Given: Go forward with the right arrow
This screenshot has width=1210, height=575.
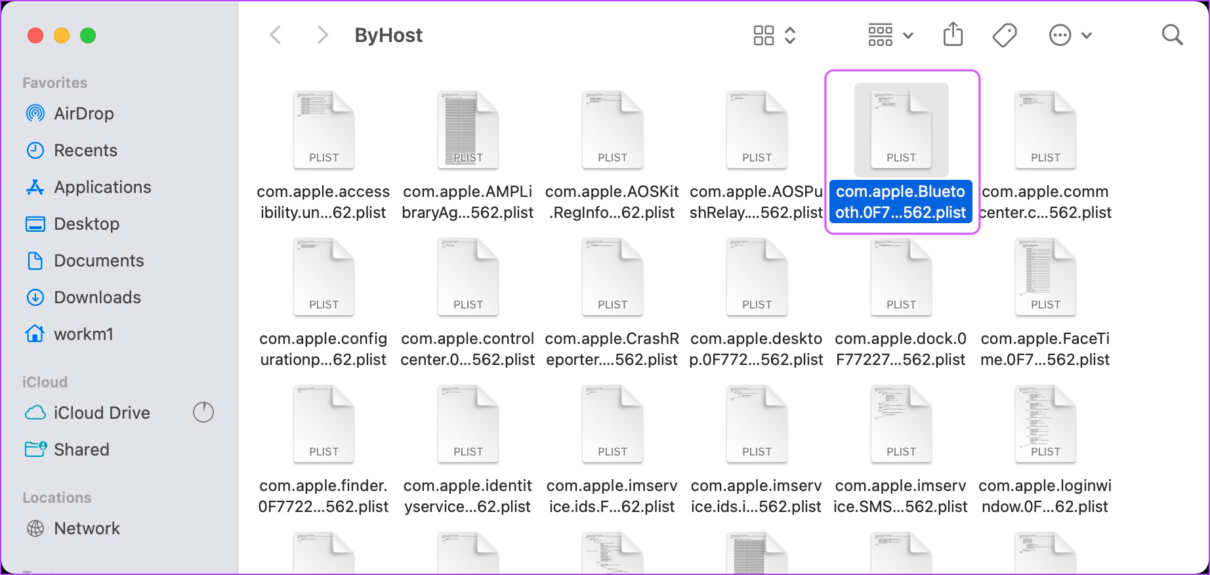Looking at the screenshot, I should [x=322, y=35].
